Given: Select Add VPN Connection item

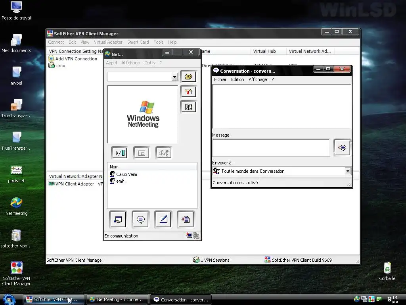Looking at the screenshot, I should point(73,59).
